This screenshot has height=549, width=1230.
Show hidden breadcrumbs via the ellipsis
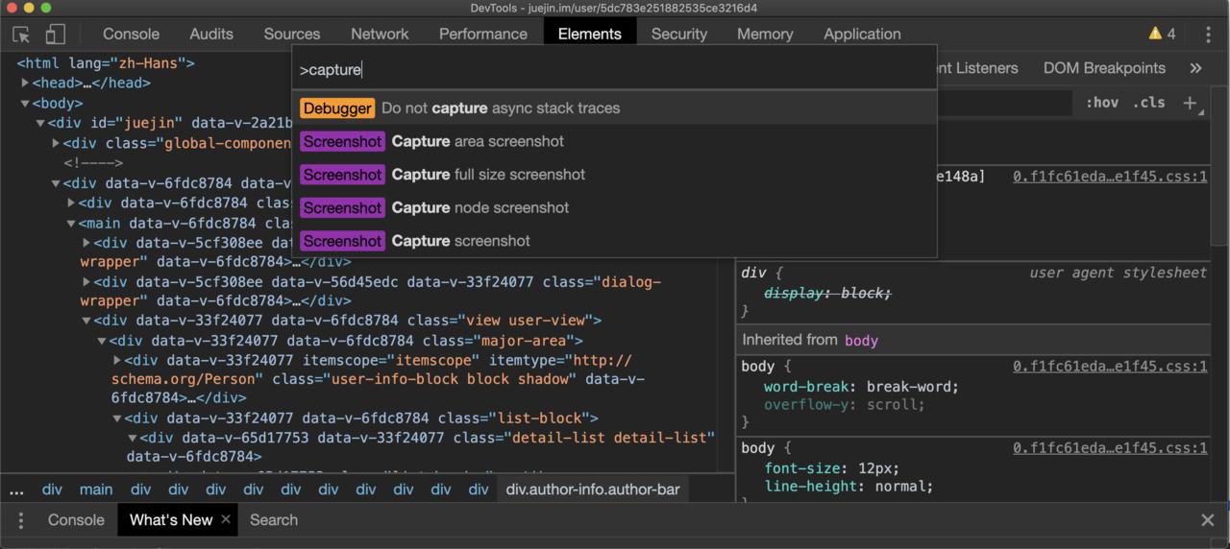[16, 489]
